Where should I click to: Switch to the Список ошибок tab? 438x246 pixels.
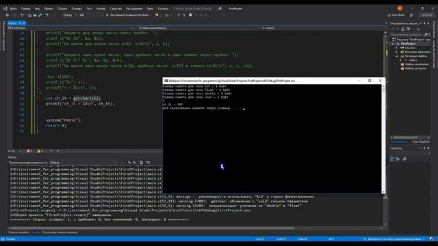click(18, 232)
